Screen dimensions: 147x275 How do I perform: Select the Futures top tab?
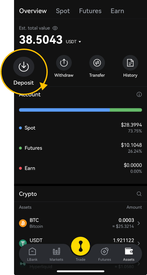click(x=90, y=11)
